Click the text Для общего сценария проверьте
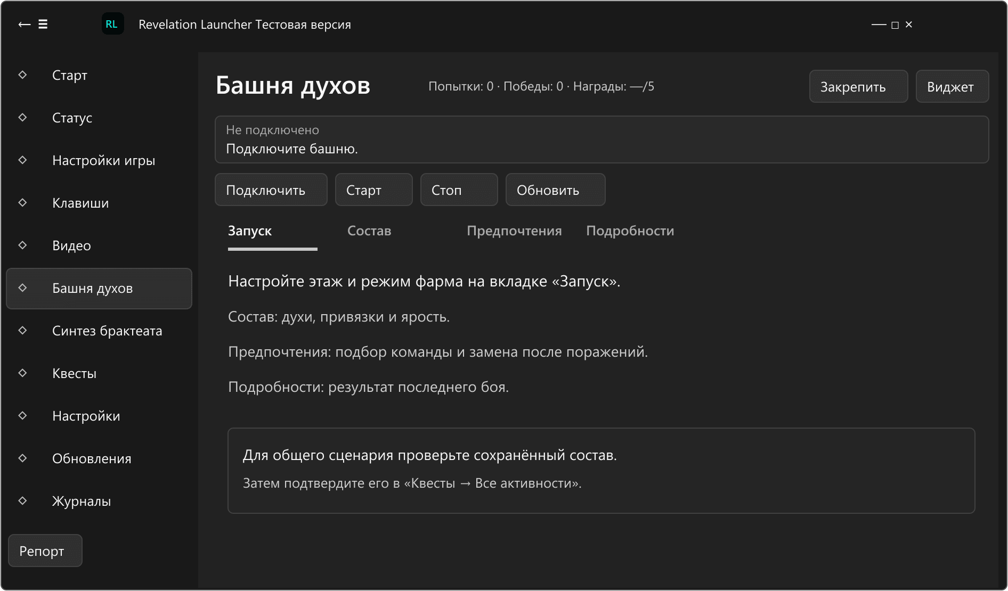Image resolution: width=1008 pixels, height=591 pixels. pos(356,455)
